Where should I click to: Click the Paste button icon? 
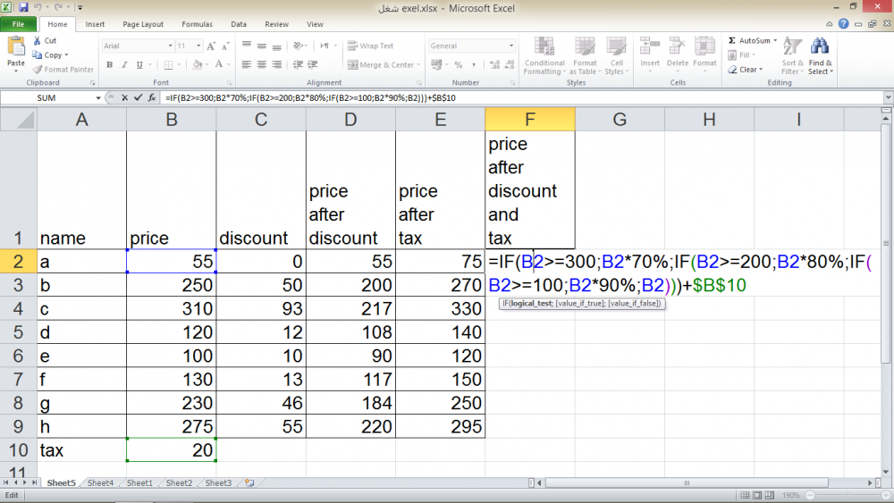(x=15, y=46)
